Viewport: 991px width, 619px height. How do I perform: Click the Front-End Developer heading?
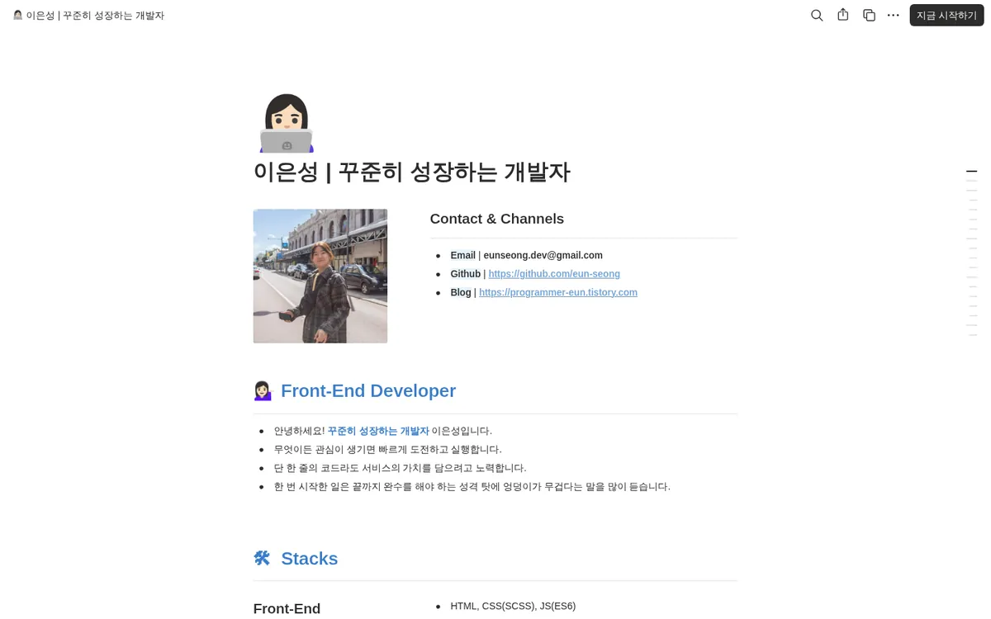(x=368, y=390)
